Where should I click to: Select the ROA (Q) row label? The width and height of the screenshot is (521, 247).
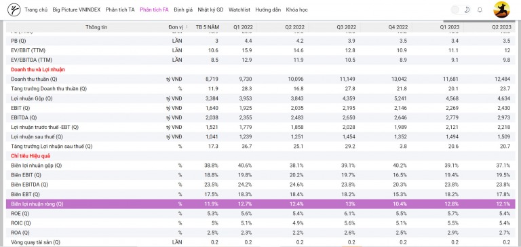pos(20,233)
